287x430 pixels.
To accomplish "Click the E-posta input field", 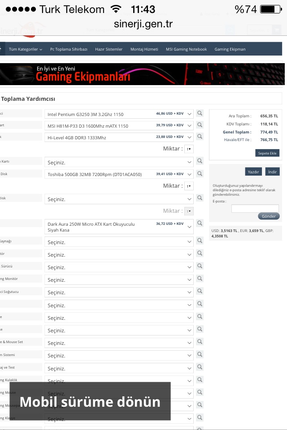I will tap(255, 209).
